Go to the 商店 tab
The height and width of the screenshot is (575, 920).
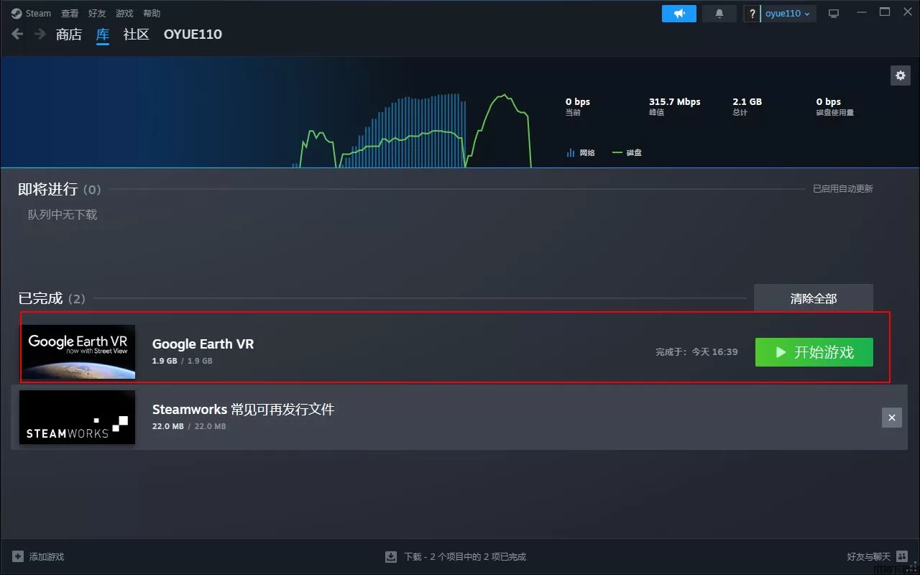coord(69,34)
